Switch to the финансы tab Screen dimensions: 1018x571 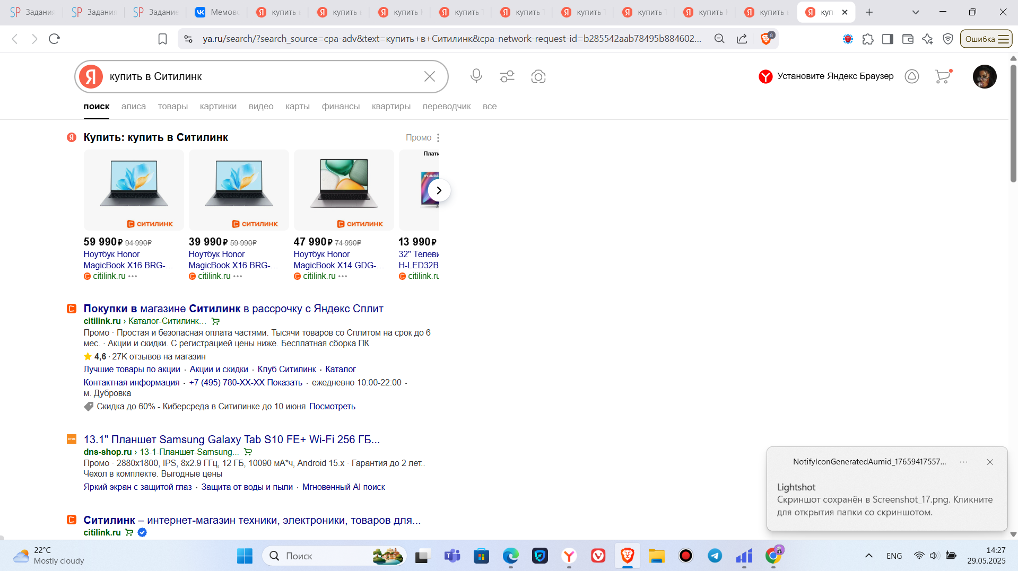[341, 107]
